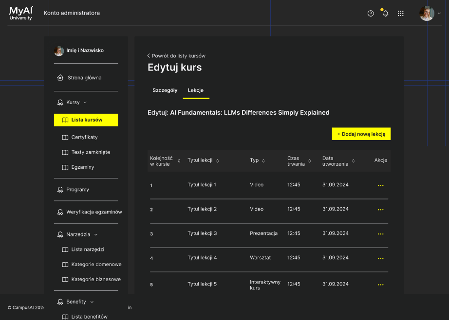Open actions menu for Tytuł lekcji 1

click(x=380, y=185)
